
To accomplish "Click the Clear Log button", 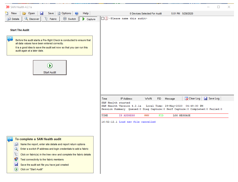I will click(x=192, y=98).
